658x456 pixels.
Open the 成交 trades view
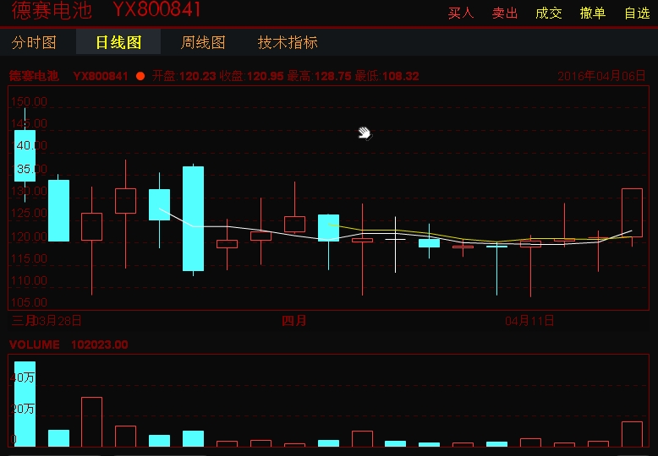pyautogui.click(x=548, y=13)
